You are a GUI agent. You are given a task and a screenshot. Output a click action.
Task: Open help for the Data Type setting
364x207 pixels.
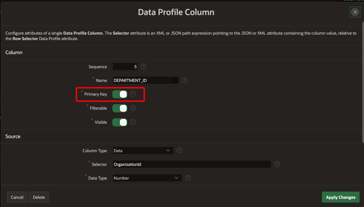[187, 178]
